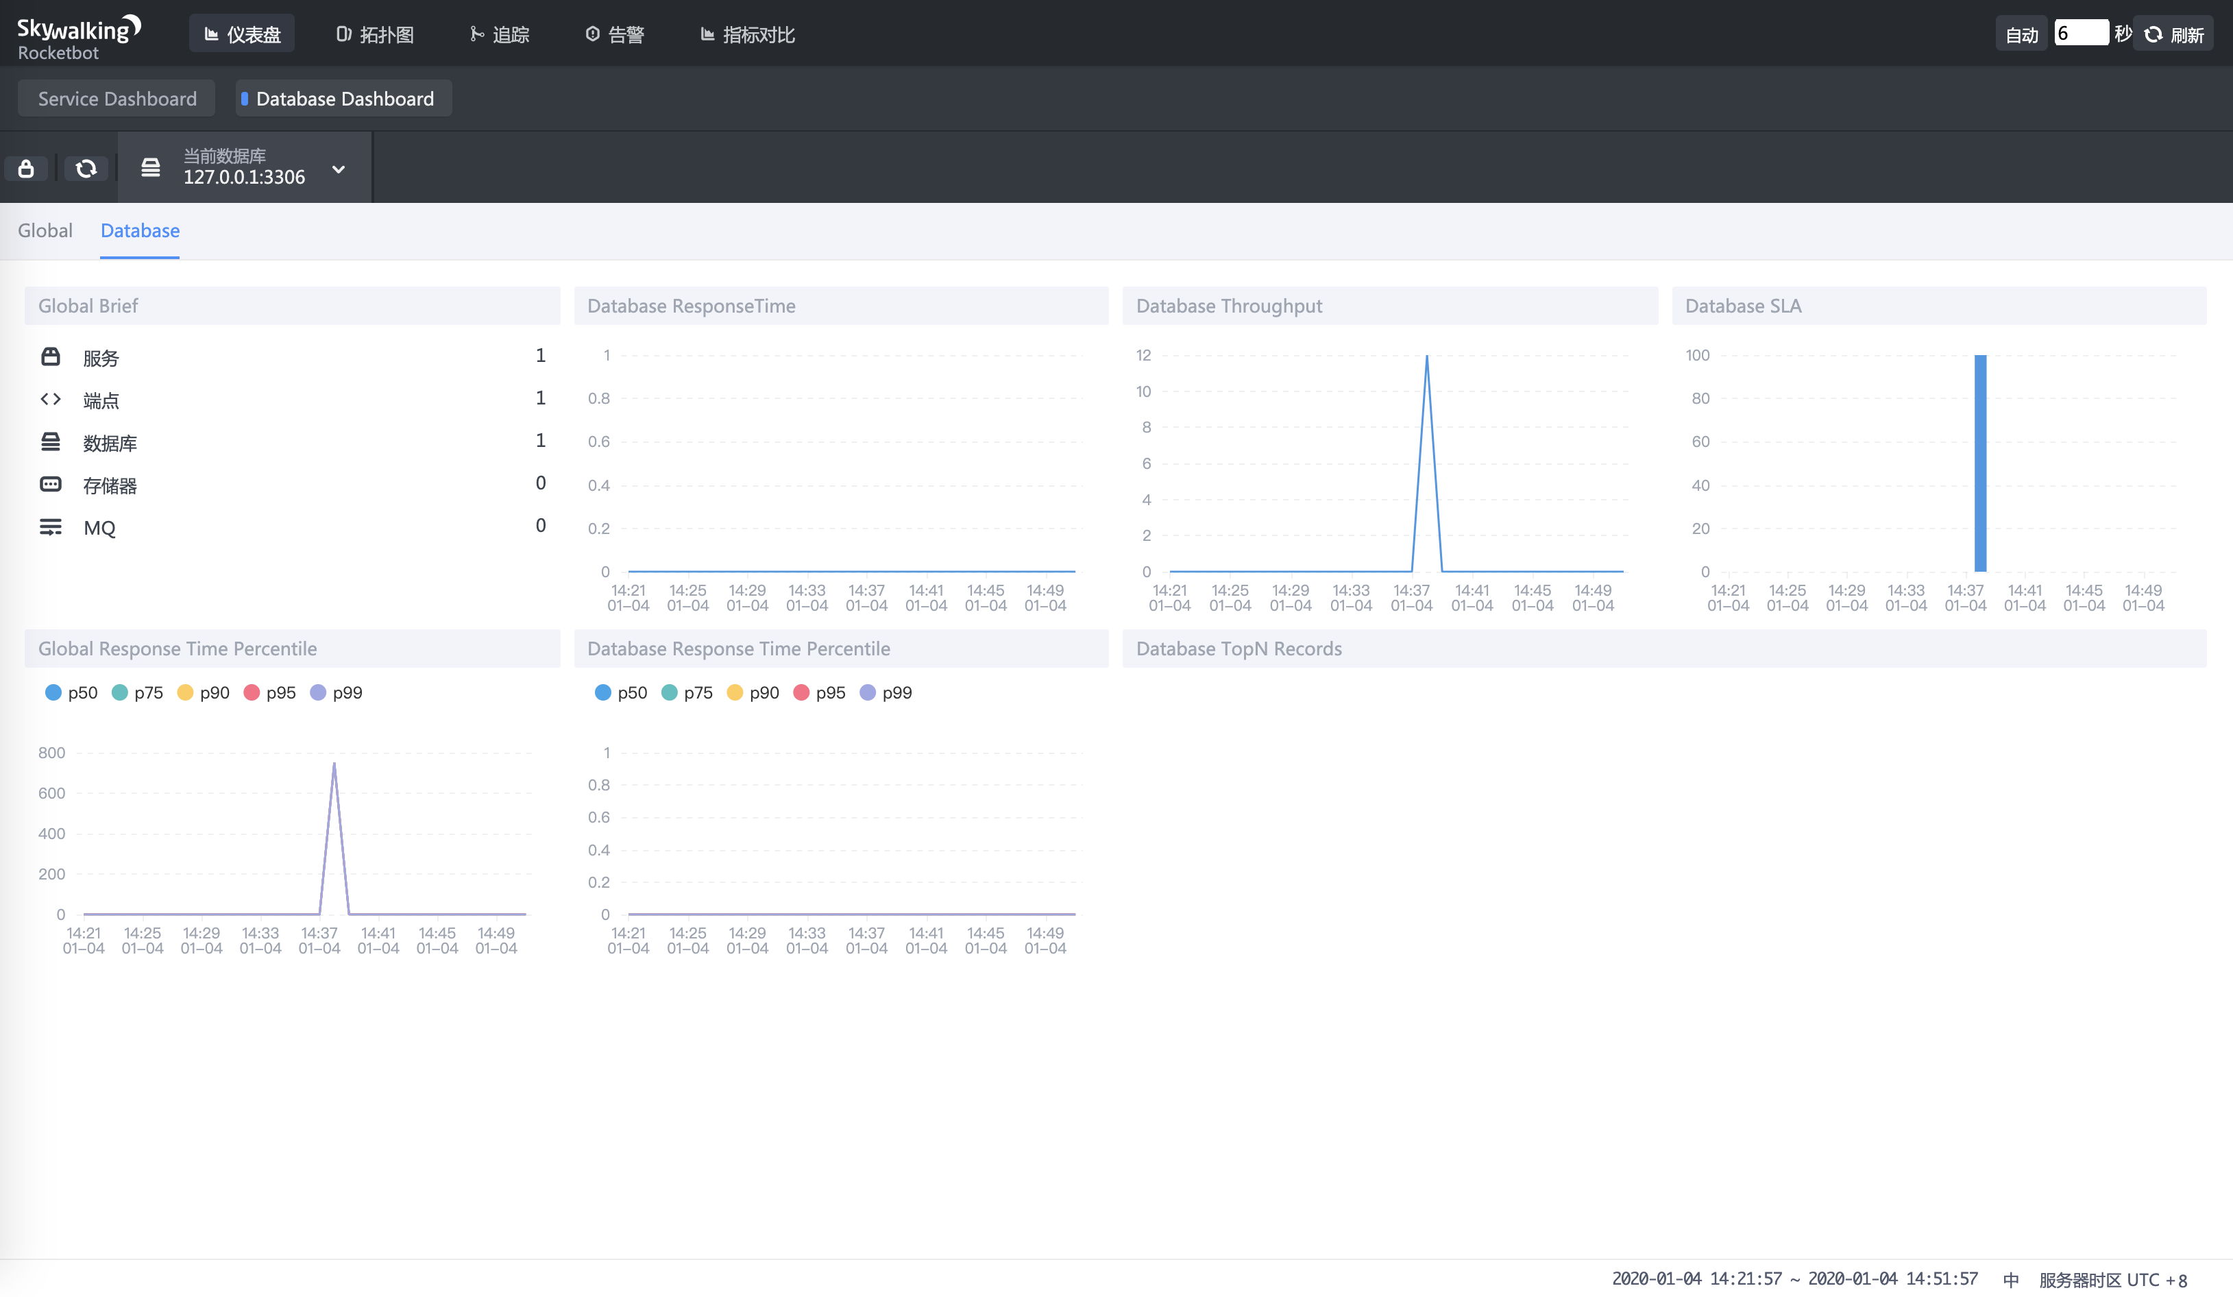Click the lock icon in the toolbar
The width and height of the screenshot is (2233, 1297).
click(25, 169)
